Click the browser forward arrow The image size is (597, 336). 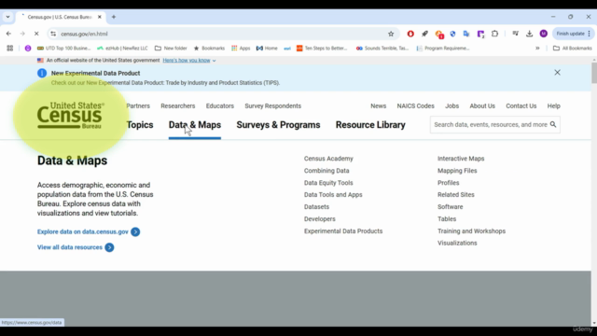22,34
